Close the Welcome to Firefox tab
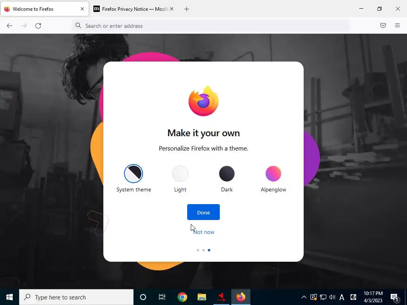Viewport: 407px width, 305px height. click(82, 9)
